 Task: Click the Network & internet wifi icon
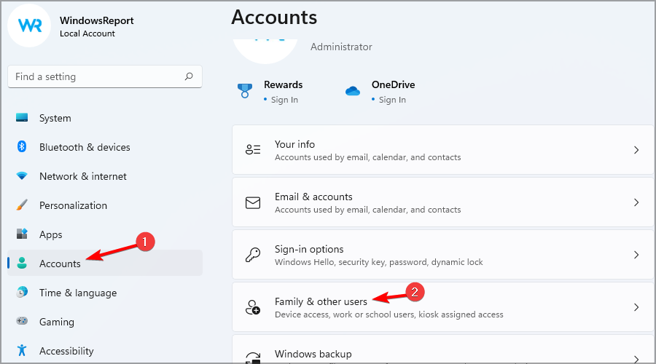(x=22, y=176)
